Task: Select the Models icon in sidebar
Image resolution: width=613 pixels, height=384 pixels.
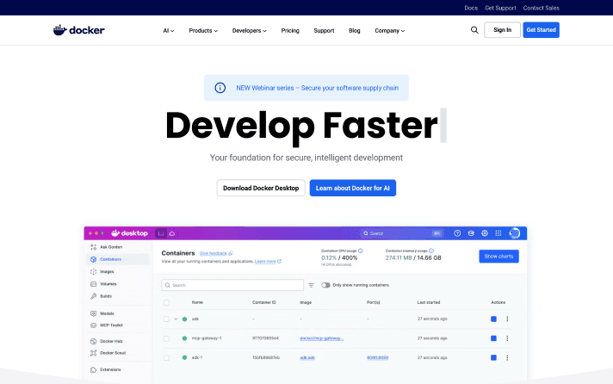Action: click(x=94, y=313)
